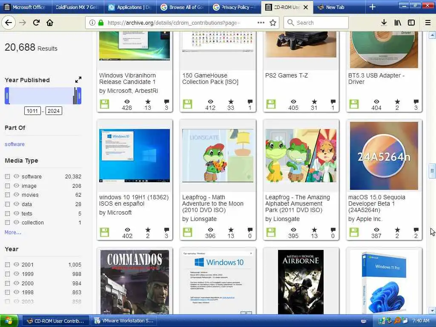Open the Library bookshelf icon
Viewport: 436px width, 327px height.
[x=398, y=23]
